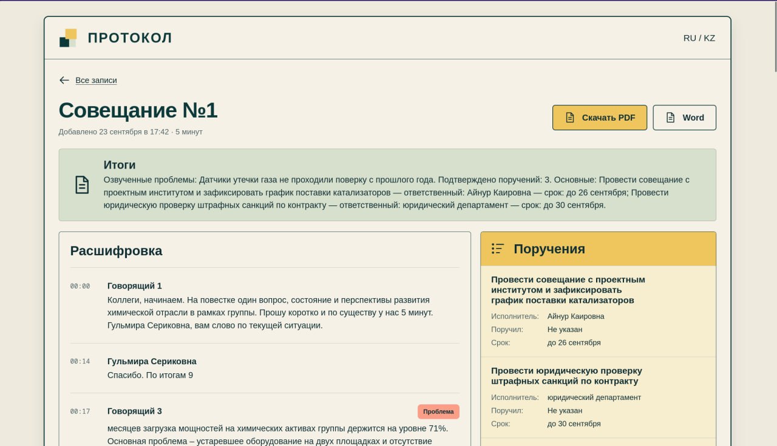Click the Поручения heading
777x446 pixels.
click(549, 248)
